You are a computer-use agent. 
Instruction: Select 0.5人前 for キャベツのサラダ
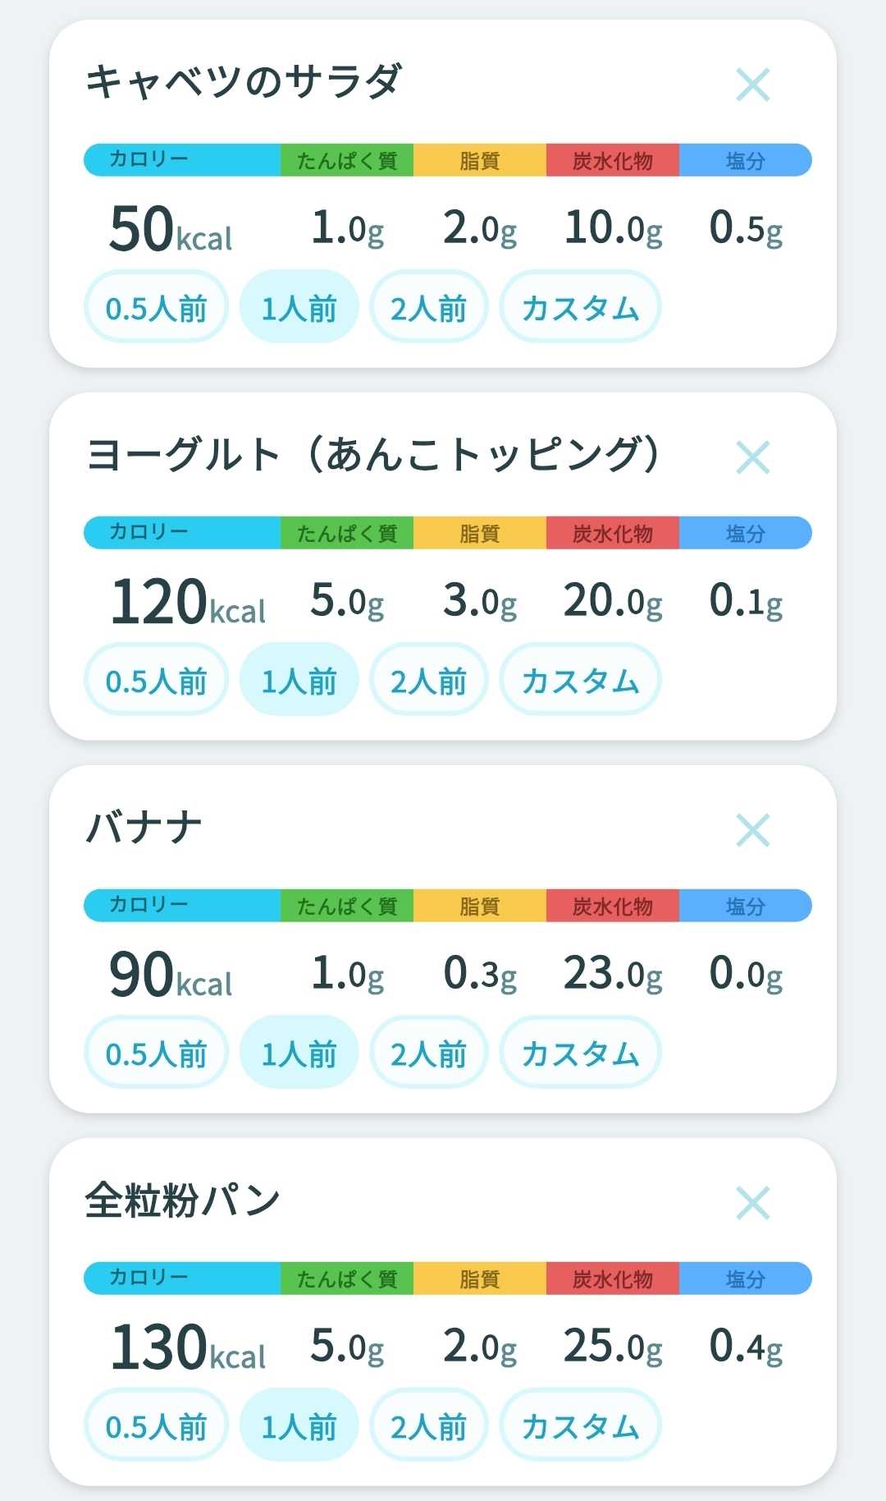[x=156, y=306]
